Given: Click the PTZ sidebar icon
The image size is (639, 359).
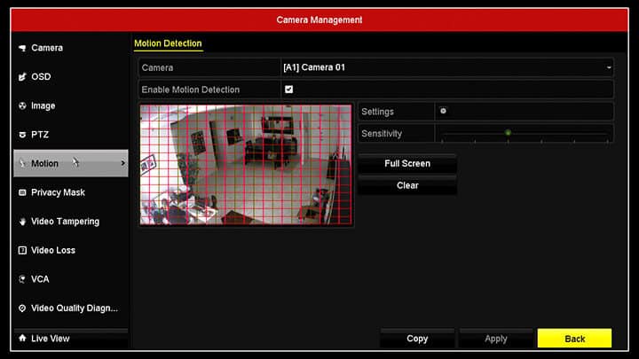Looking at the screenshot, I should click(x=22, y=135).
